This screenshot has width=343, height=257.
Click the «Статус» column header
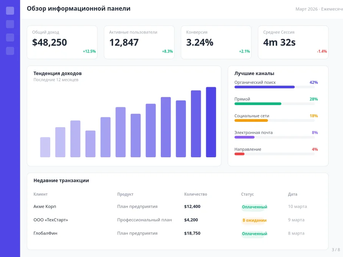point(247,194)
